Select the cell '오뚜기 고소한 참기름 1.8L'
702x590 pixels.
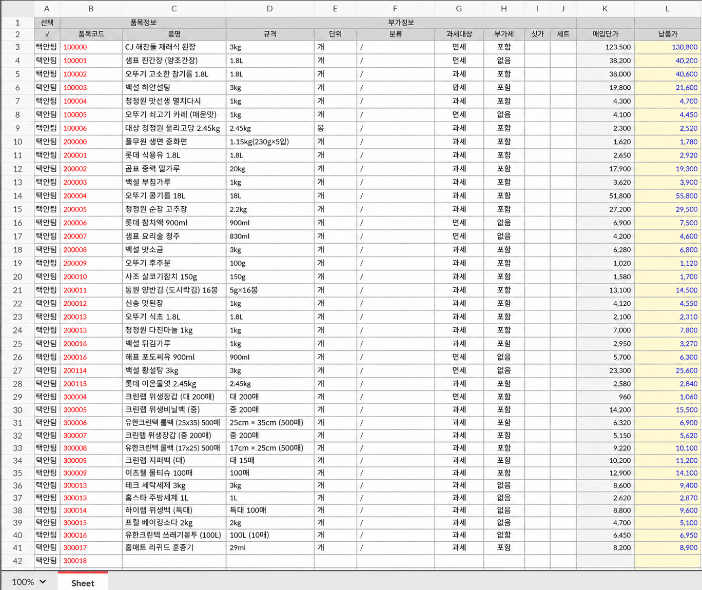click(x=174, y=74)
